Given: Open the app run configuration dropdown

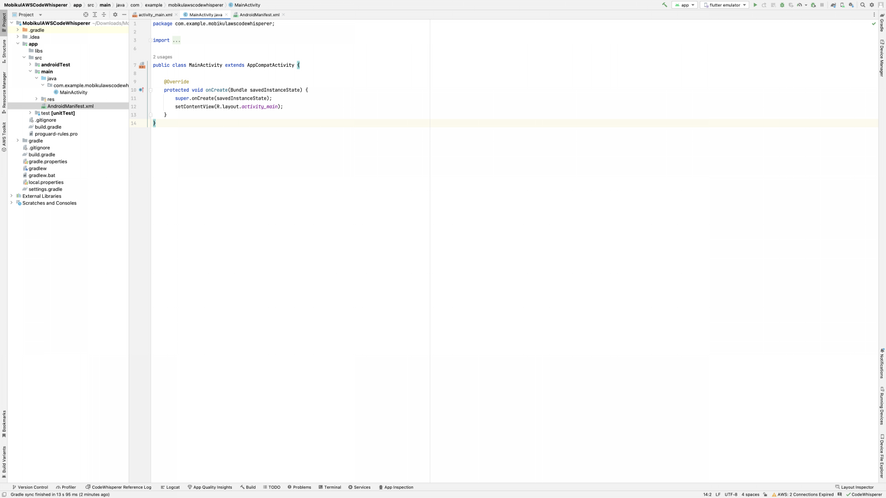Looking at the screenshot, I should tap(685, 5).
